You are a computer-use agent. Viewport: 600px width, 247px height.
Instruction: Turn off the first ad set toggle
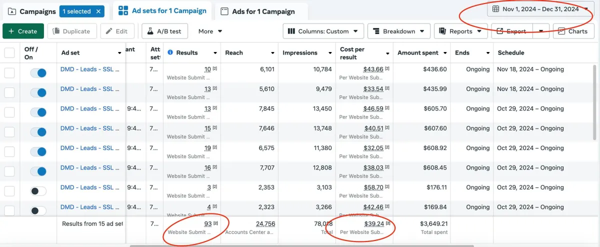38,73
